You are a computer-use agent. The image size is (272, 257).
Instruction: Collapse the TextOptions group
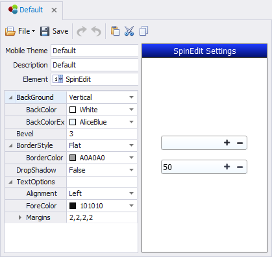pyautogui.click(x=10, y=182)
